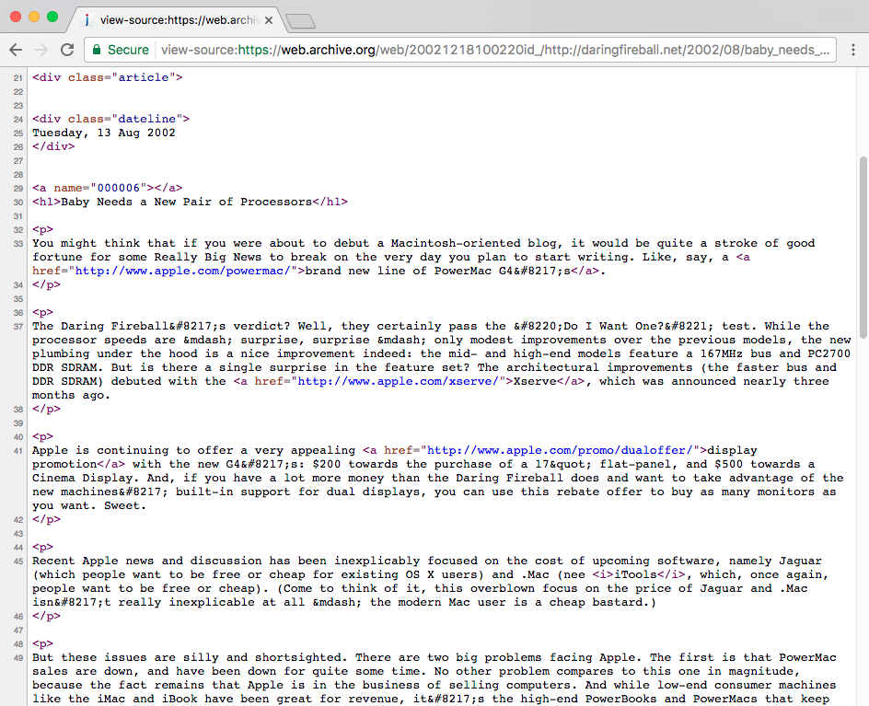Open Chrome's three-dot customize menu
Screen dimensions: 869x706
coord(853,51)
